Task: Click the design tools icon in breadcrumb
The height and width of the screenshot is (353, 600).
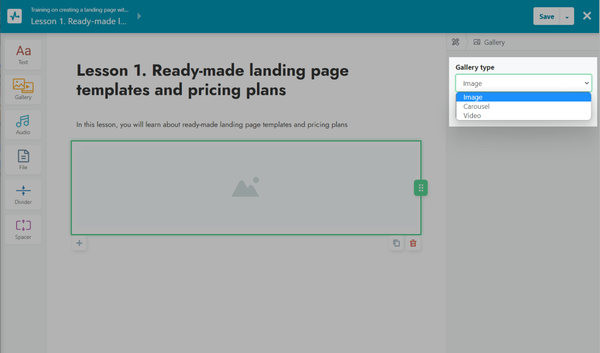Action: (x=455, y=42)
